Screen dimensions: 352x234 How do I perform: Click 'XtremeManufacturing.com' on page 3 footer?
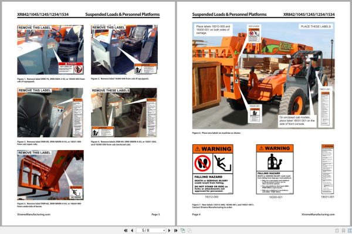tap(34, 215)
